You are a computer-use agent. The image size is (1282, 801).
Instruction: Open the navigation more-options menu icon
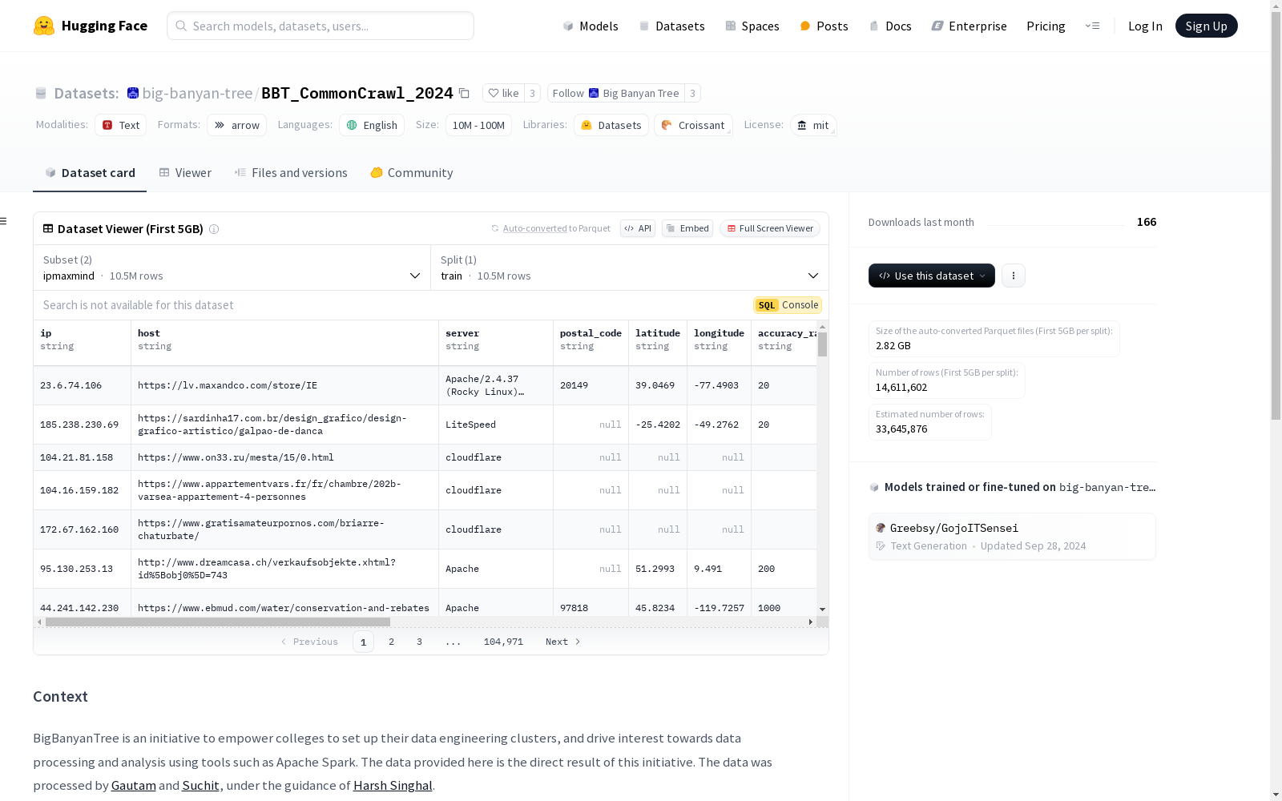point(1092,26)
